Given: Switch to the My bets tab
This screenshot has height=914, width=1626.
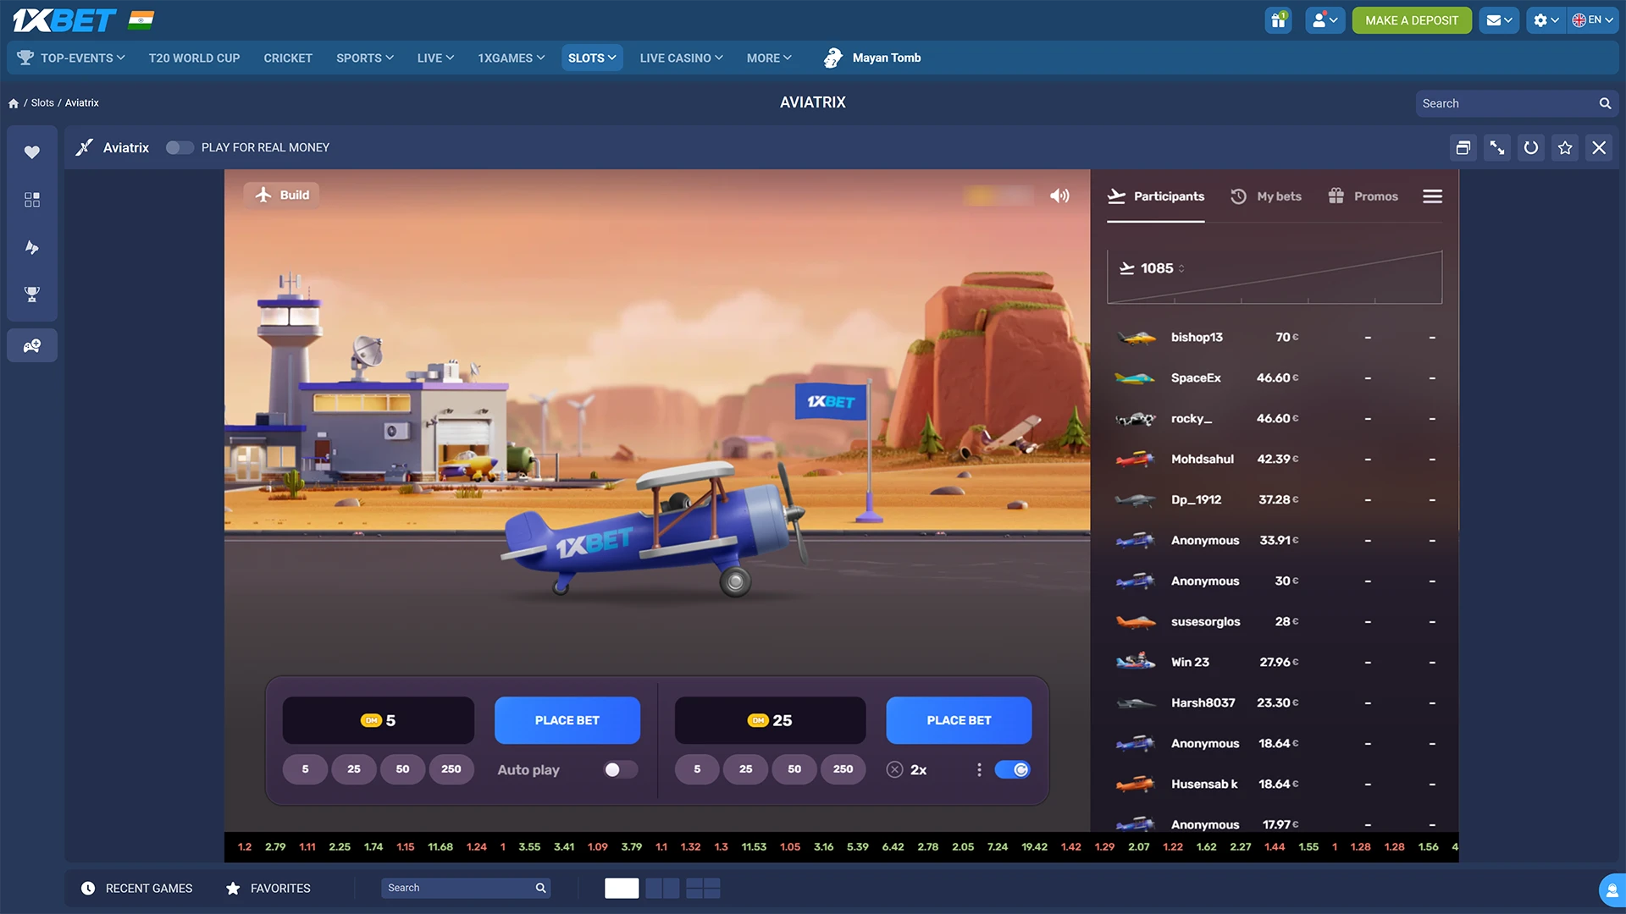Looking at the screenshot, I should (1266, 195).
